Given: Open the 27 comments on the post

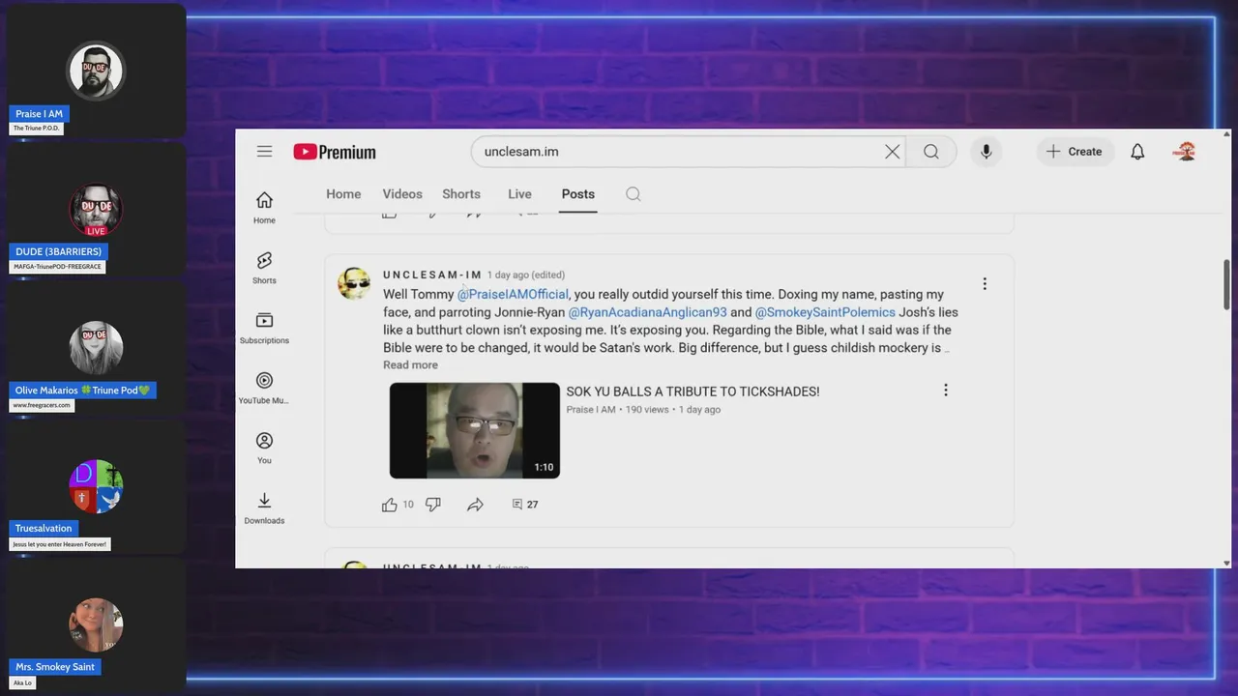Looking at the screenshot, I should pos(525,505).
